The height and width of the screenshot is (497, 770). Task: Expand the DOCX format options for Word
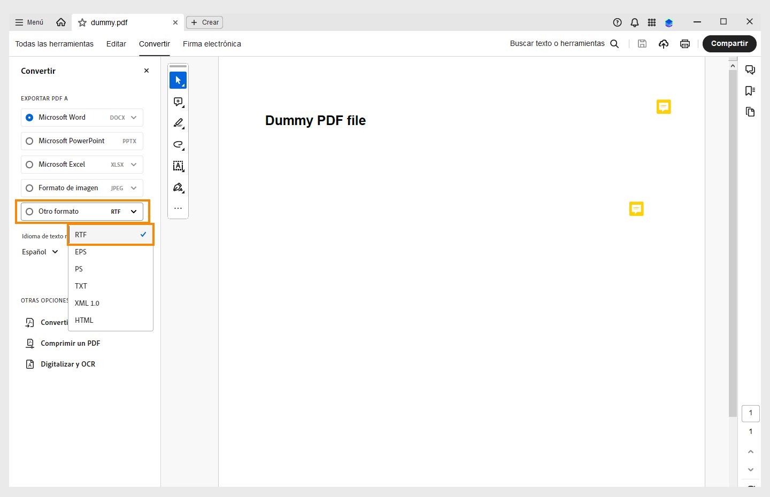point(133,118)
